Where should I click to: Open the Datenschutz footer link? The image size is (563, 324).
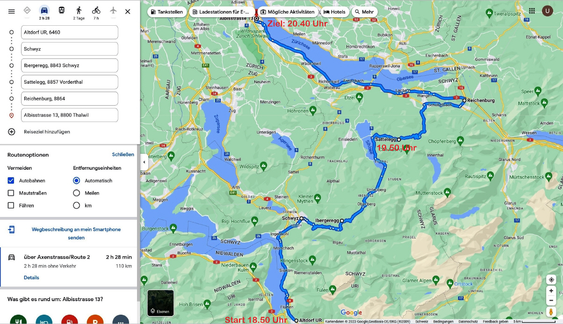468,322
